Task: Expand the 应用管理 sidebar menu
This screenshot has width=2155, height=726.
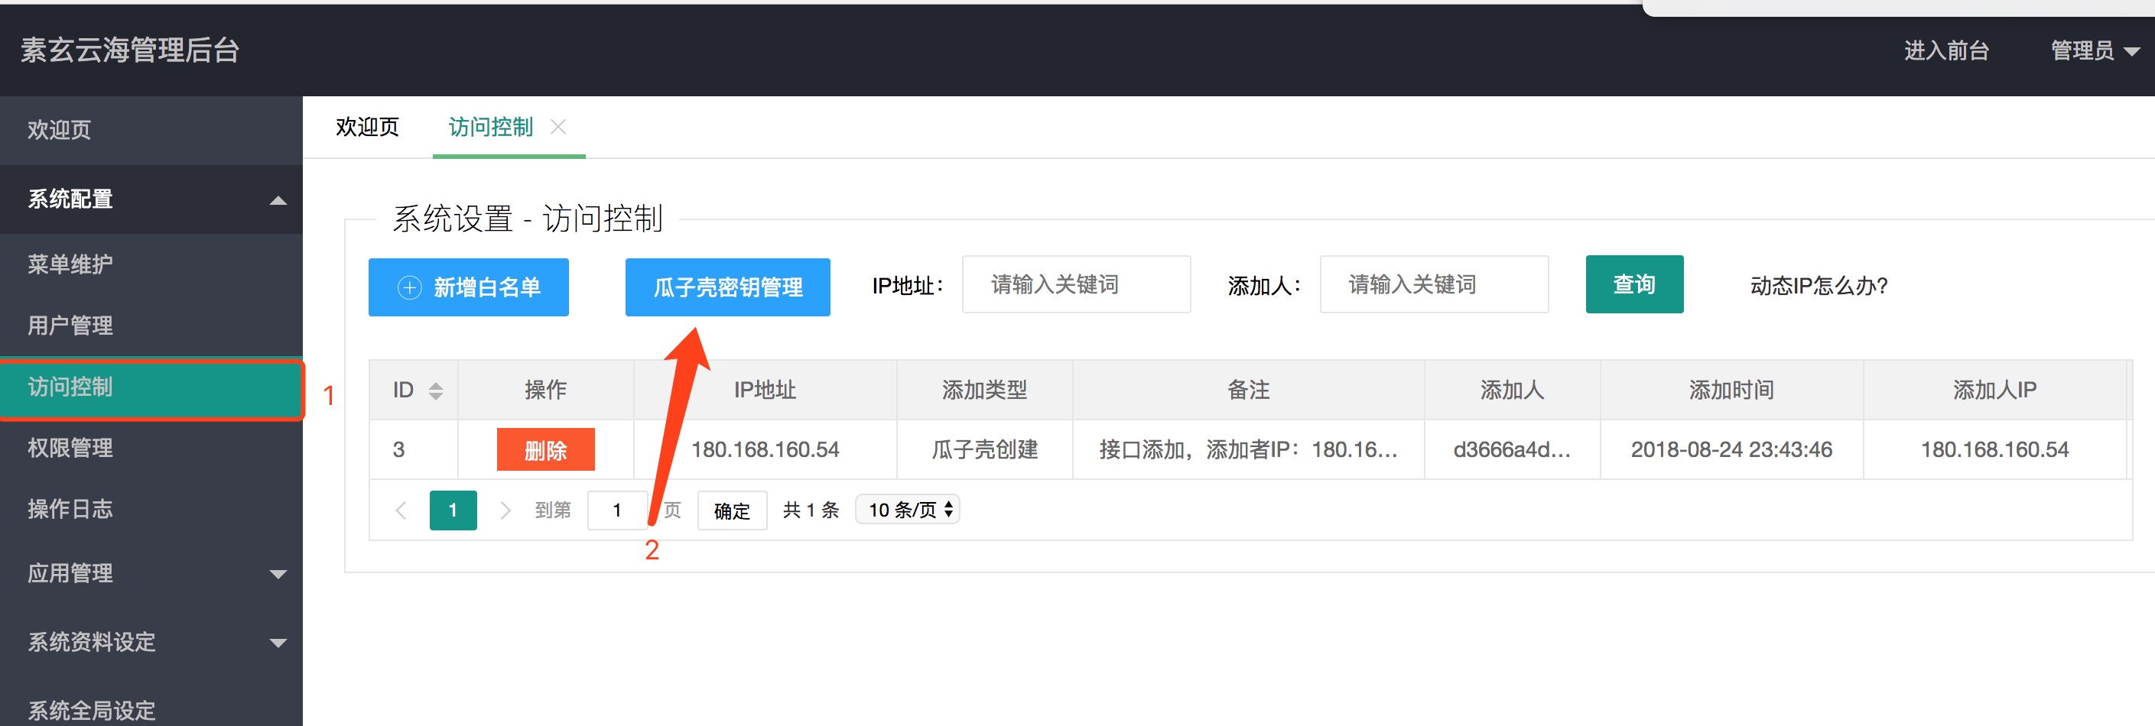Action: (x=278, y=574)
